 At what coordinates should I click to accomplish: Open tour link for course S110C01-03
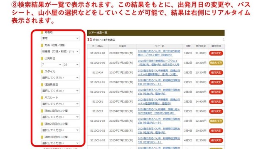click(159, 140)
